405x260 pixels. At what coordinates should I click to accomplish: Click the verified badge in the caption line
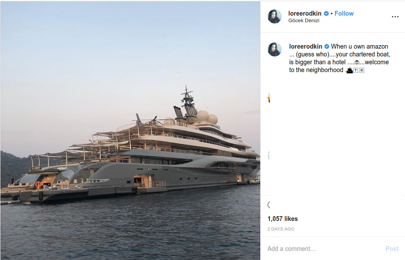pyautogui.click(x=326, y=46)
